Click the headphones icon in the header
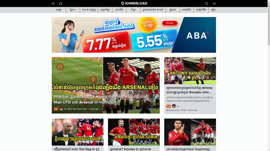 (61, 3)
